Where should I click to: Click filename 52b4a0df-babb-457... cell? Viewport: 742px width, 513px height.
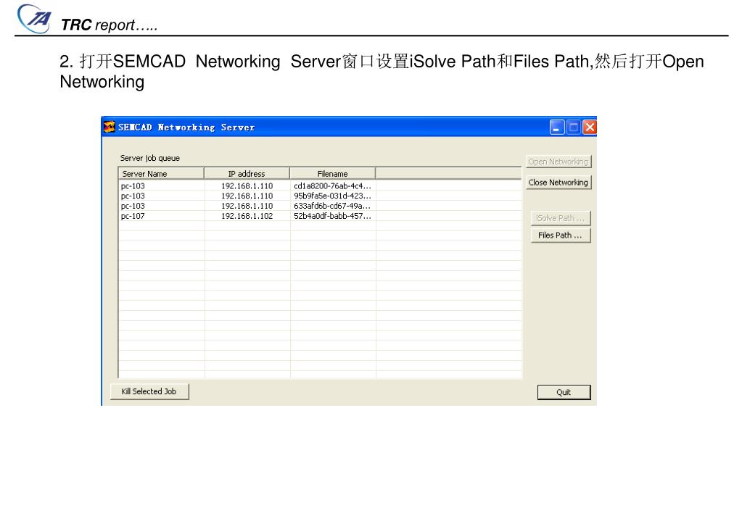(332, 216)
